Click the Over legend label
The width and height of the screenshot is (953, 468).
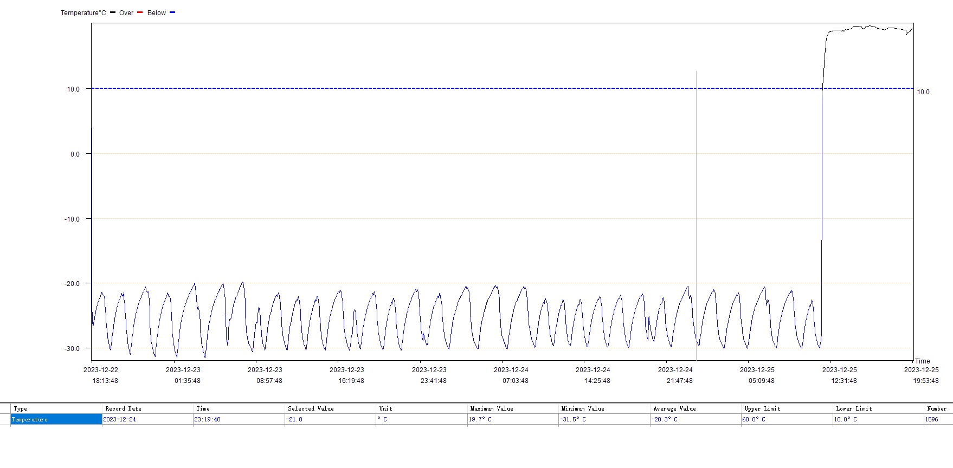126,13
